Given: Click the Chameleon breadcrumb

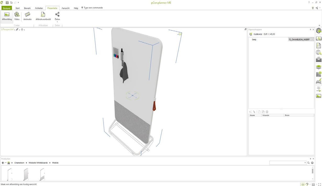Looking at the screenshot, I should click(19, 163).
